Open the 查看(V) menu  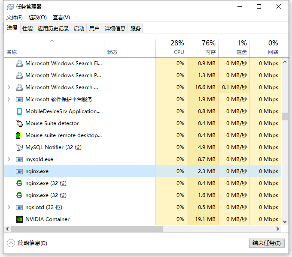pos(61,18)
